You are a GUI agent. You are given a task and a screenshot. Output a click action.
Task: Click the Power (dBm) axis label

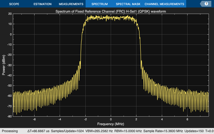pyautogui.click(x=4, y=65)
